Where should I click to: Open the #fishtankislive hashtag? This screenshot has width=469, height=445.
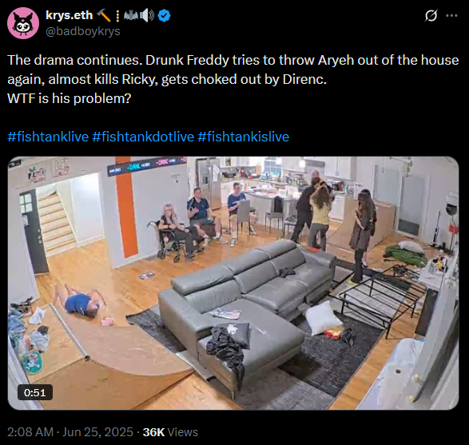tap(243, 137)
